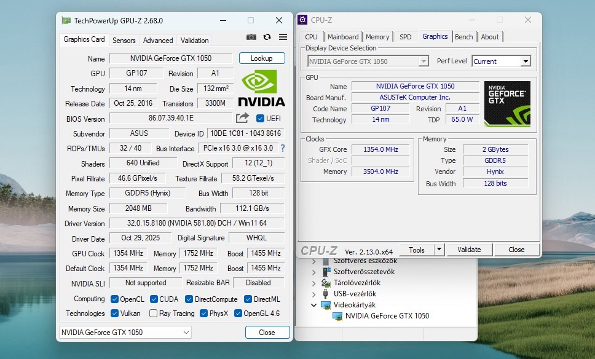The width and height of the screenshot is (595, 359).
Task: Toggle the Ray Tracing checkbox
Action: click(x=153, y=313)
